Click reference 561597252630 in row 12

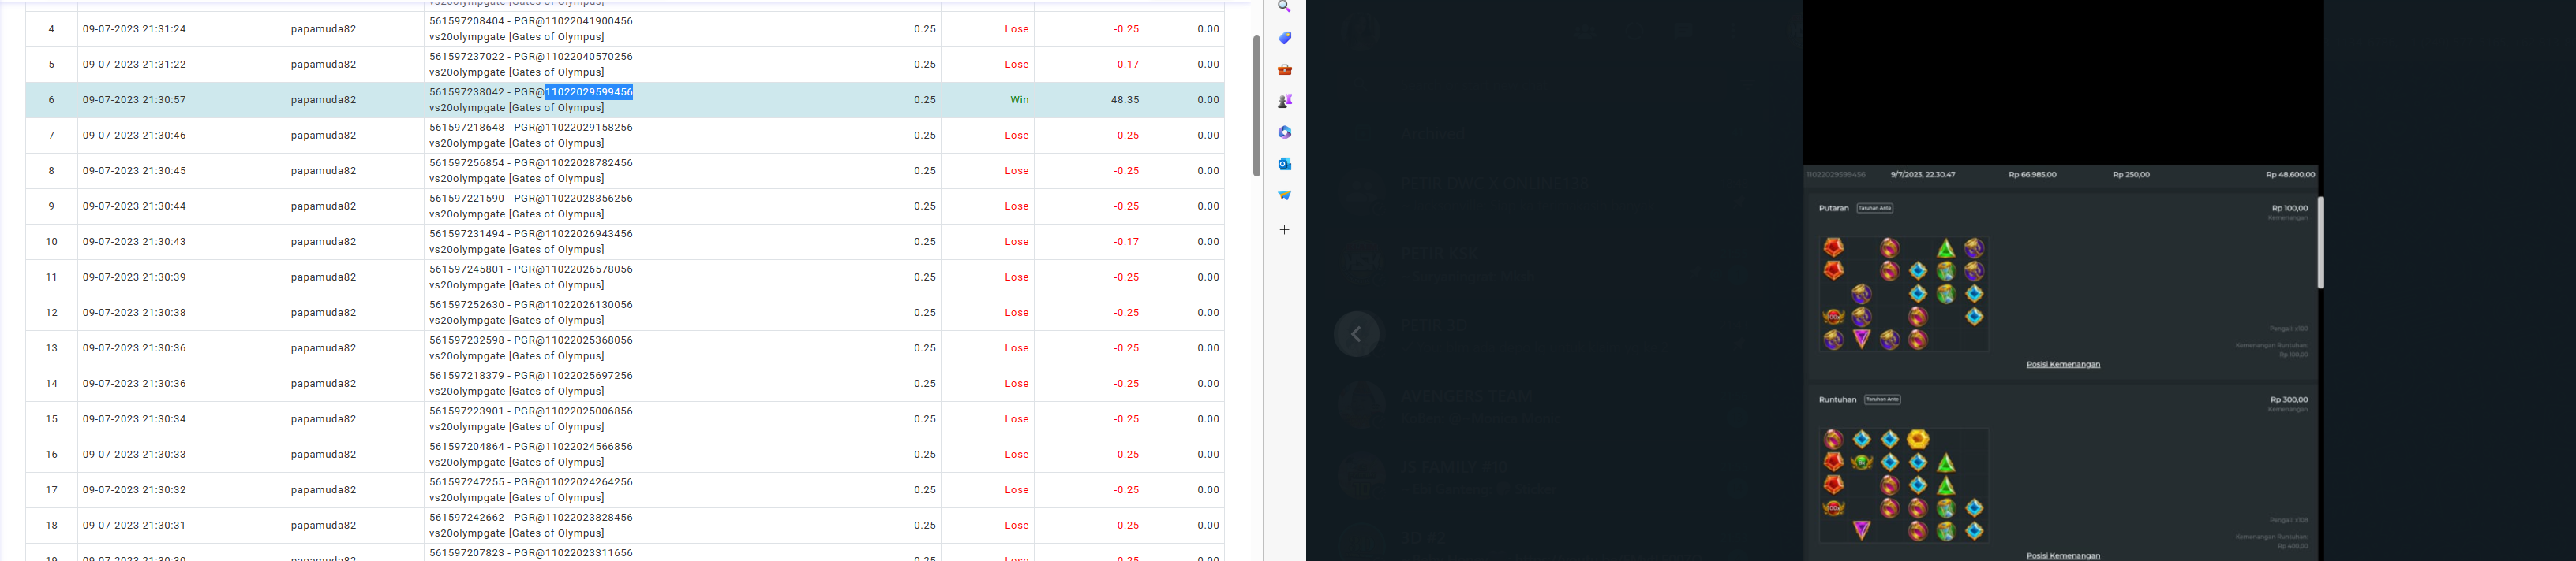click(467, 304)
